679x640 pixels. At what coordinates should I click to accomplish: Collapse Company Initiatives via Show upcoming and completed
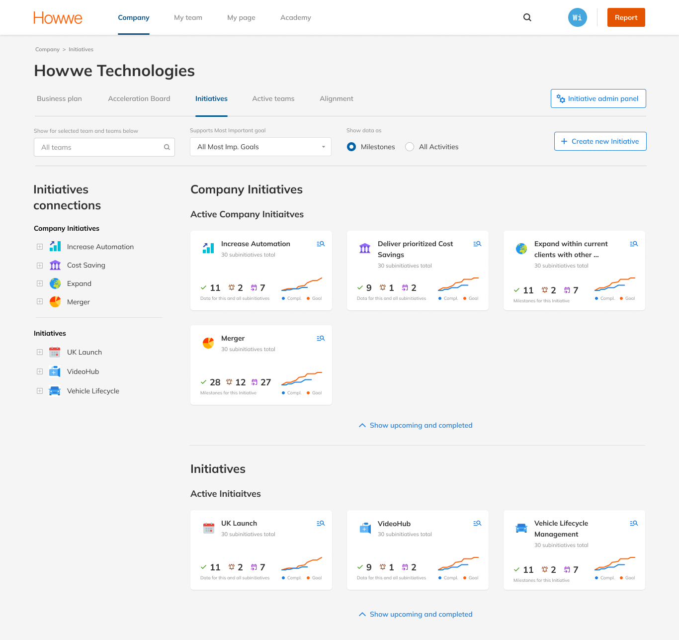point(416,425)
